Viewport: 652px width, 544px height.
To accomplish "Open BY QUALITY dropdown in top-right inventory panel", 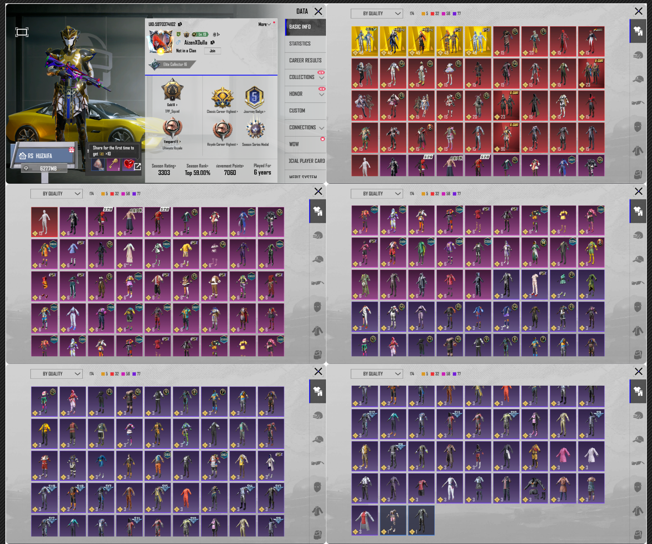I will tap(377, 13).
